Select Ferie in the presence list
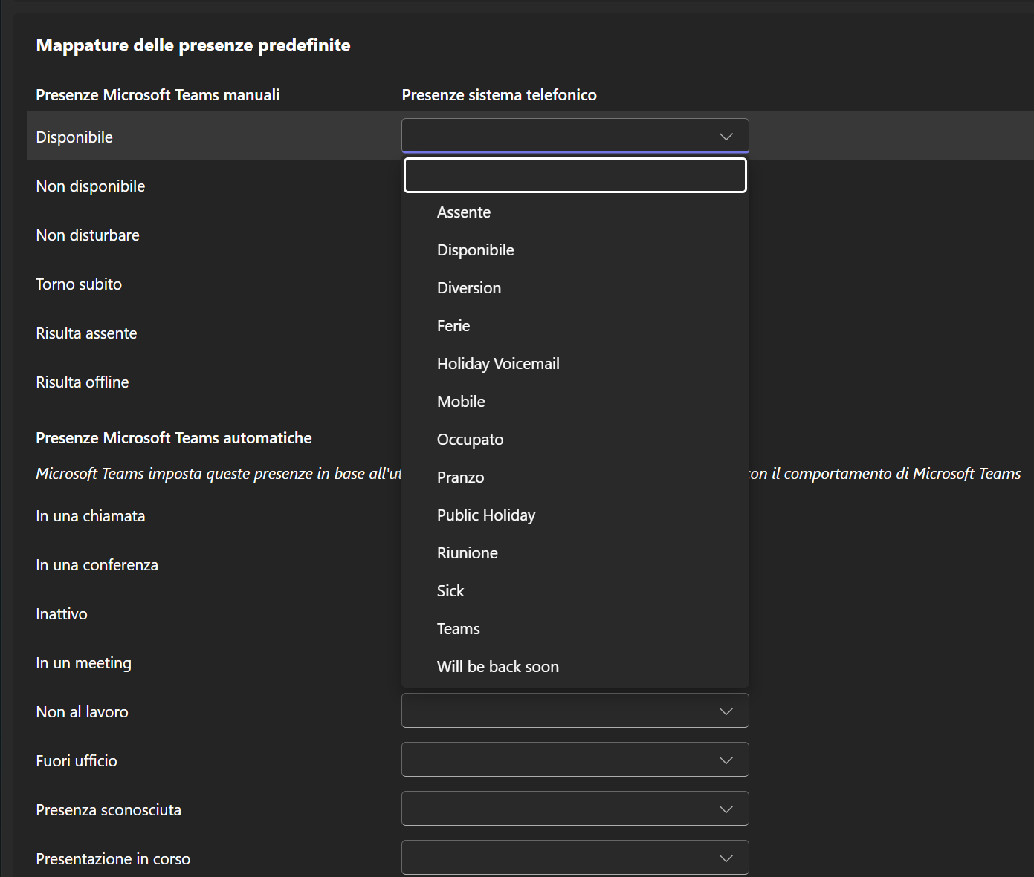The height and width of the screenshot is (877, 1034). coord(453,326)
